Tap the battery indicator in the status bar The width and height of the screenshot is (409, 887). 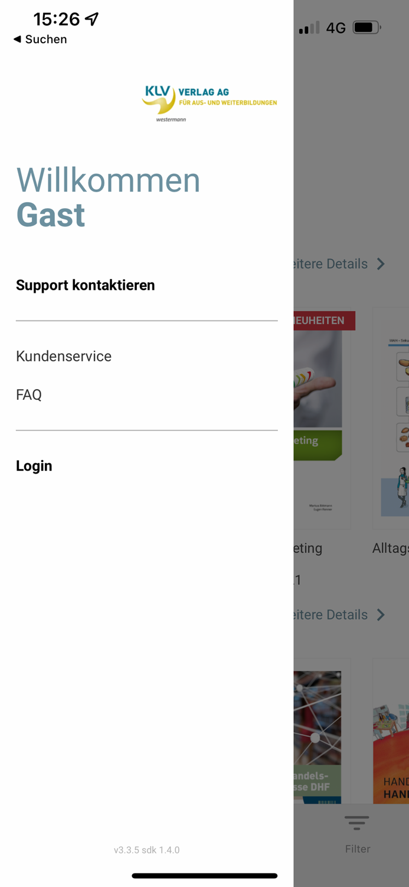(367, 27)
